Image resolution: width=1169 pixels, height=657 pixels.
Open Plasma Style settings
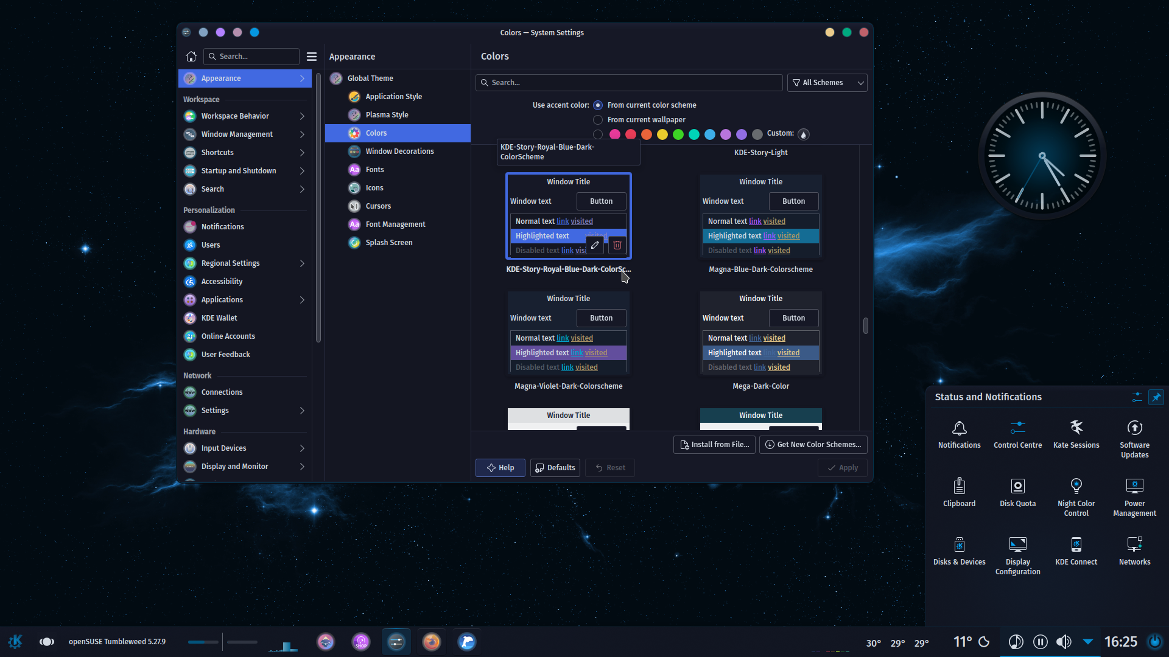(398, 115)
